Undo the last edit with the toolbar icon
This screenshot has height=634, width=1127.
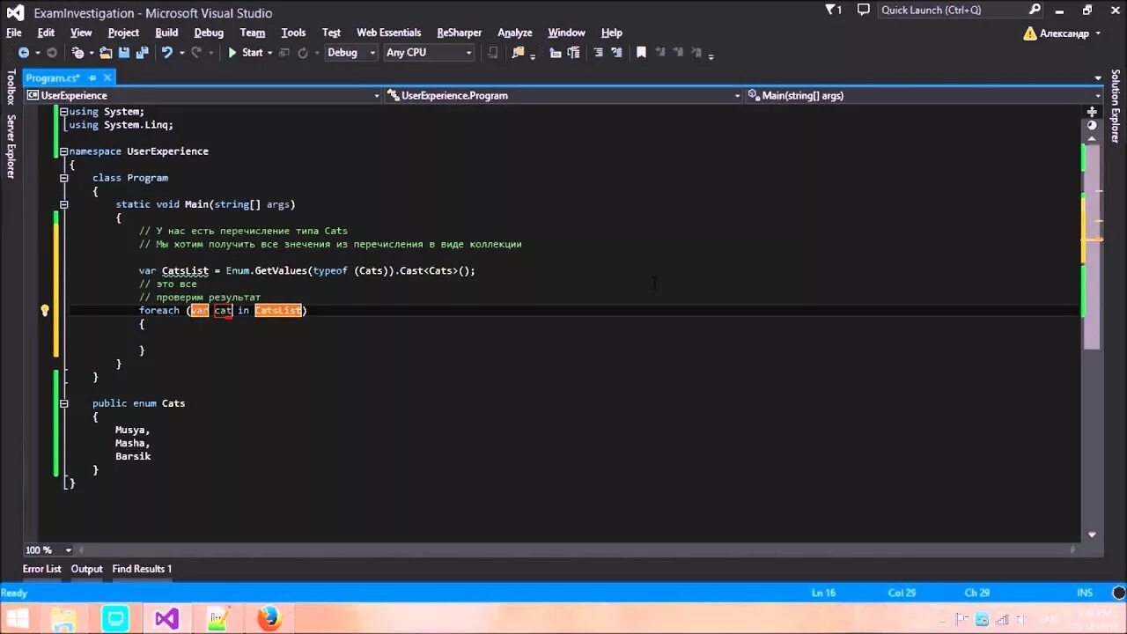[166, 53]
